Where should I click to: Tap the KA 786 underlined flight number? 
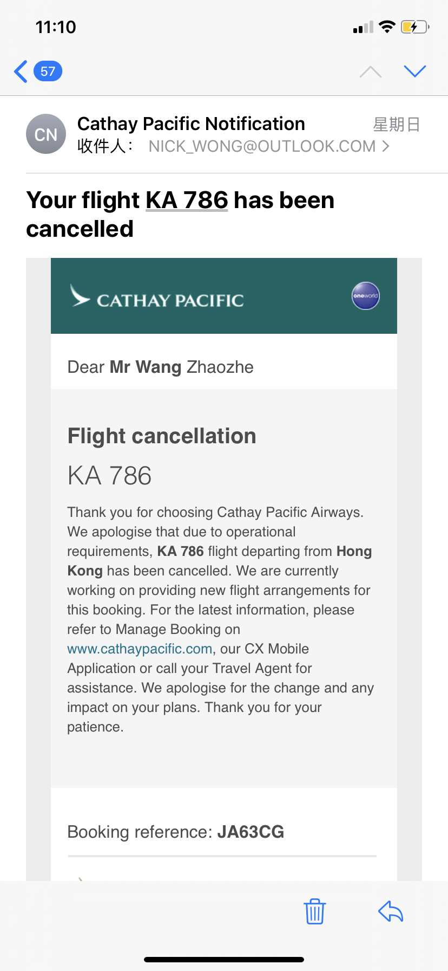(x=187, y=200)
